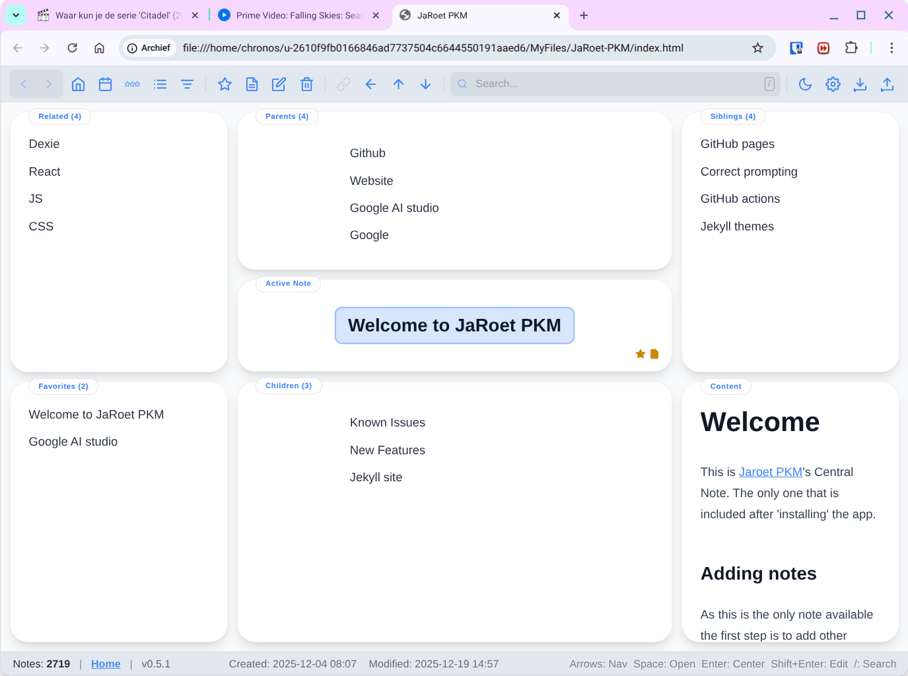
Task: Open the Siblings (4) section label
Action: point(732,116)
